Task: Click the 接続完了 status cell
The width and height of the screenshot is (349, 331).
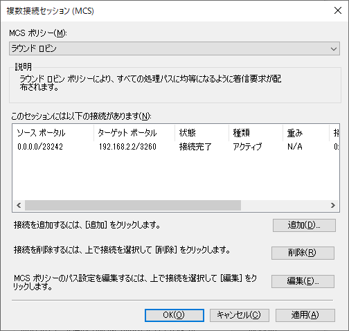Action: (x=195, y=147)
